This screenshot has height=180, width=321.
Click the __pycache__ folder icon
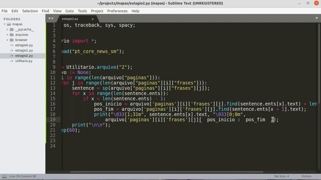(12, 29)
